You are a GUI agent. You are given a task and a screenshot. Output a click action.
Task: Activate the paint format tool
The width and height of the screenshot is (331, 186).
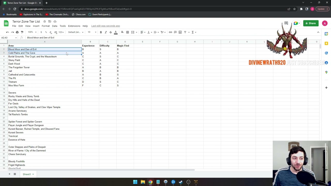point(22,32)
